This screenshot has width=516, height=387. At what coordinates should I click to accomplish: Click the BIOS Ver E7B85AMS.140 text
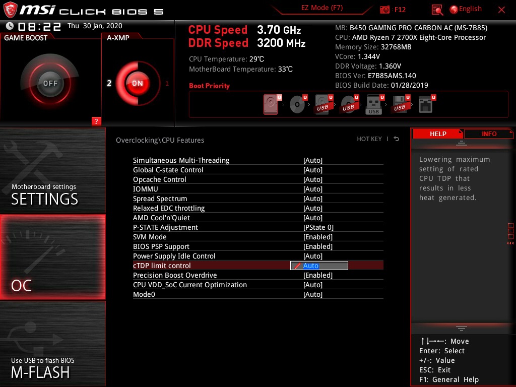375,76
